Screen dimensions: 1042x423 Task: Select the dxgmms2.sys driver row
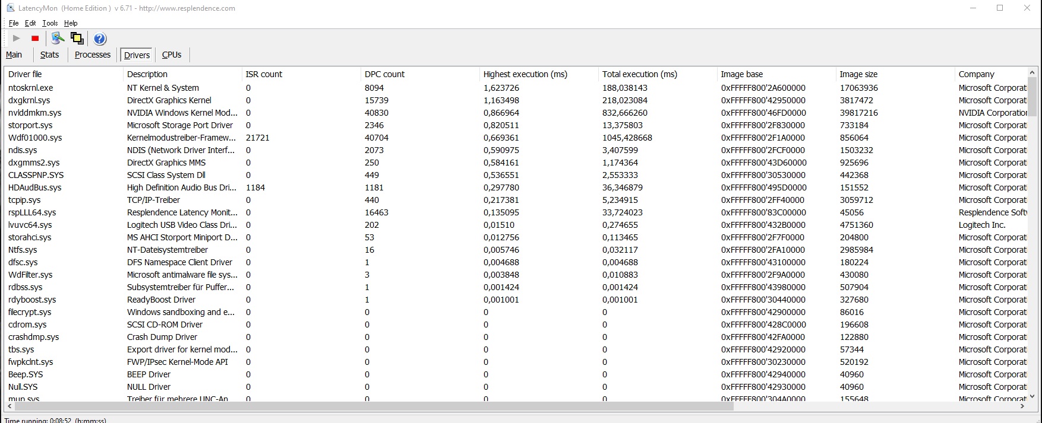[x=516, y=163]
